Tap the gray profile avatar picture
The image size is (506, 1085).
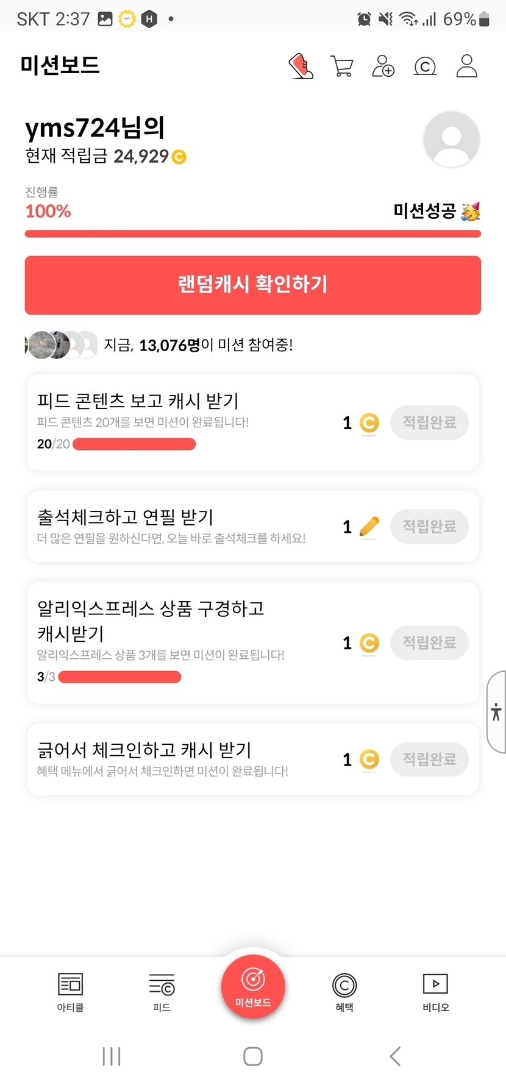pos(451,140)
